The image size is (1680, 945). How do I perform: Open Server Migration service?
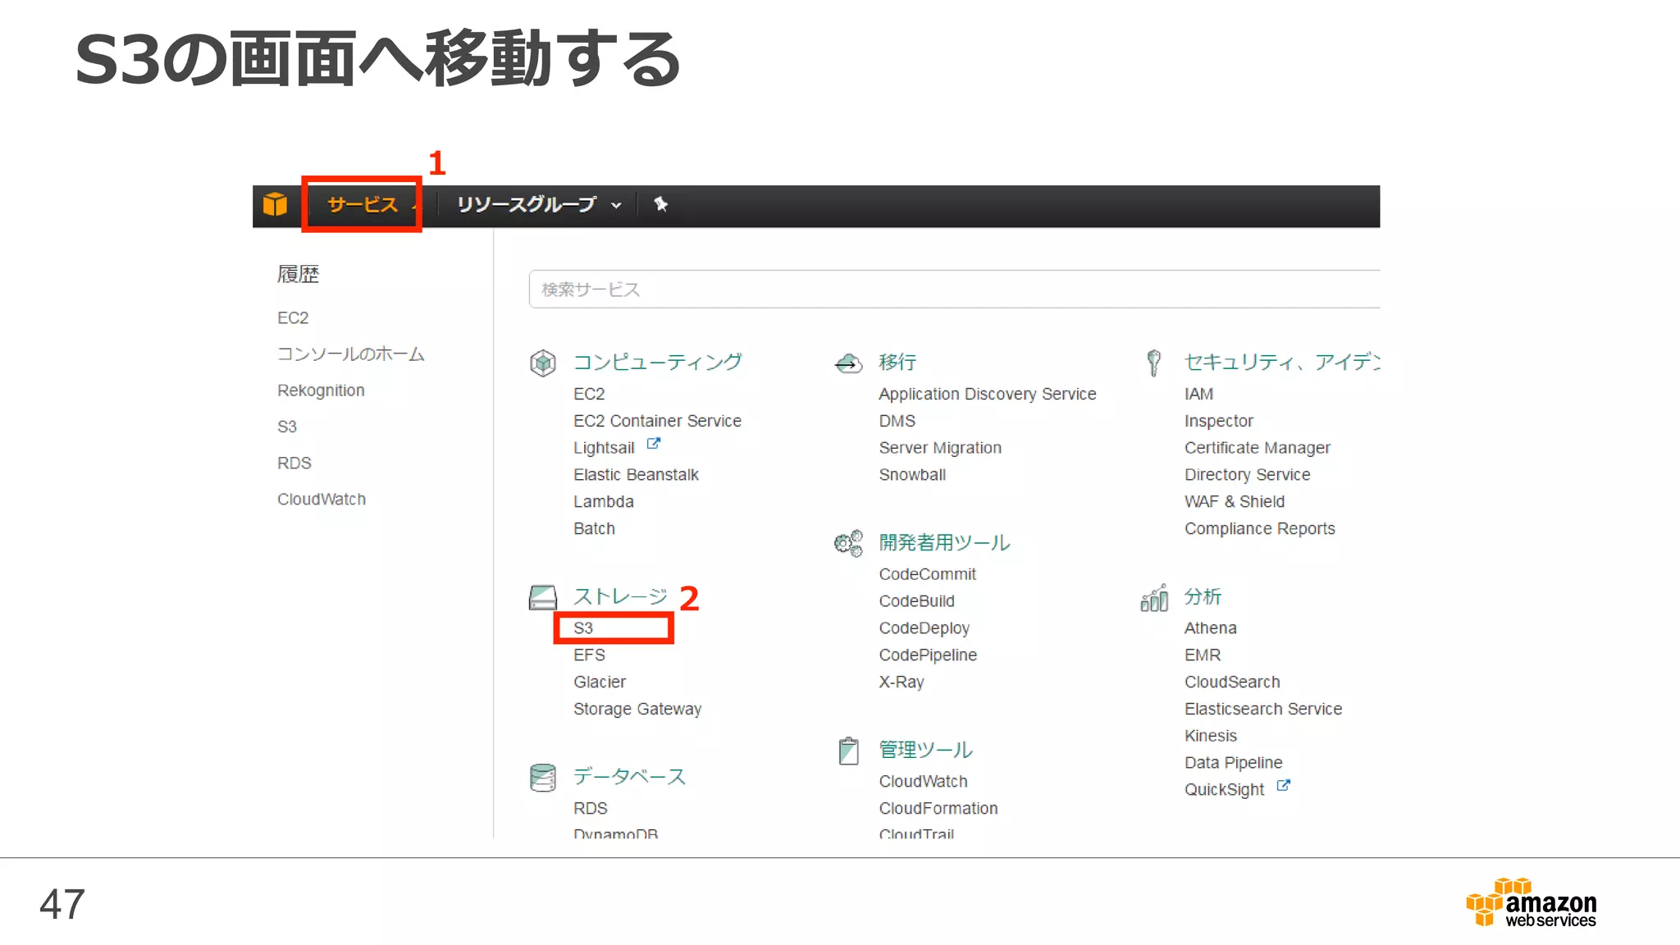click(940, 448)
